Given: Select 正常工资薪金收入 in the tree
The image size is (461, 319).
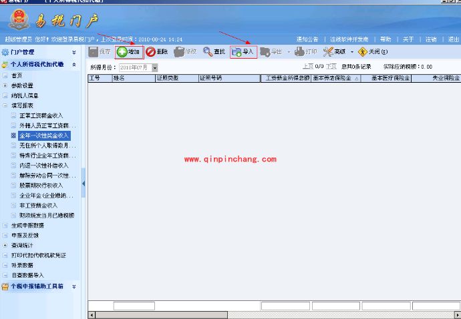Looking at the screenshot, I should pyautogui.click(x=43, y=115).
